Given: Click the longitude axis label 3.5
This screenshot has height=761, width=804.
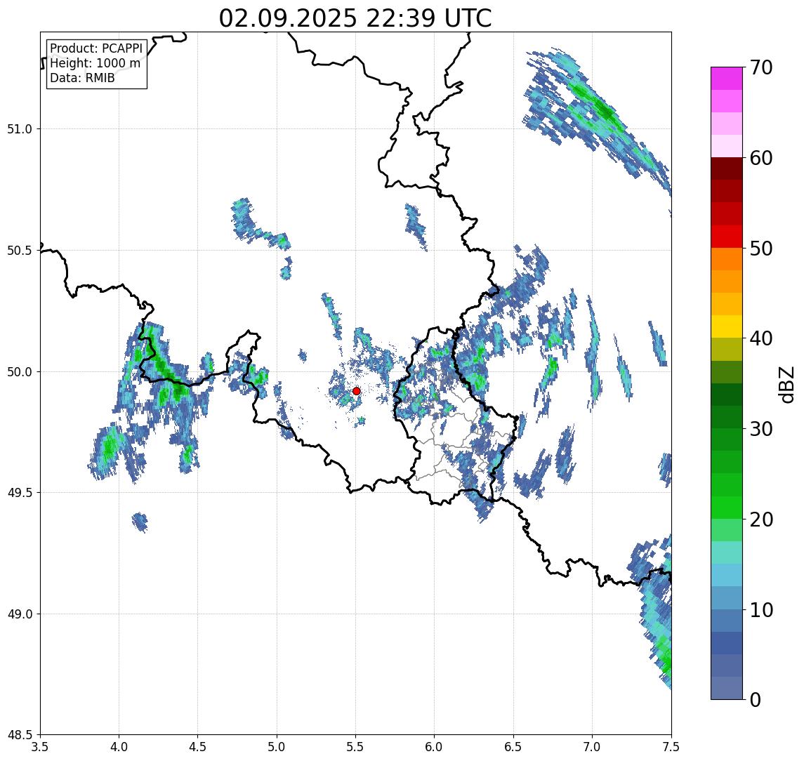Looking at the screenshot, I should [40, 746].
